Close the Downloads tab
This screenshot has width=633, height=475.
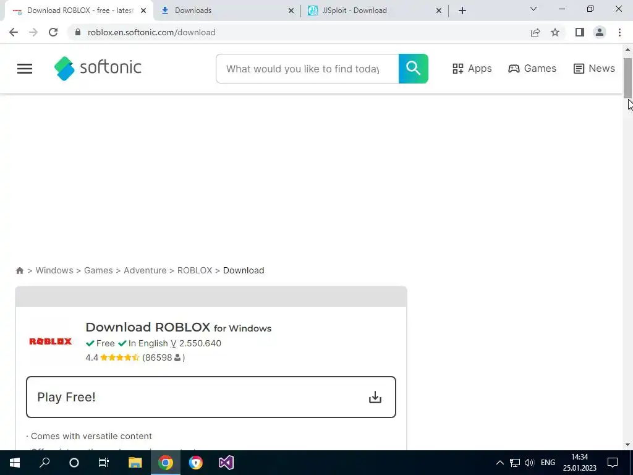[x=291, y=11]
